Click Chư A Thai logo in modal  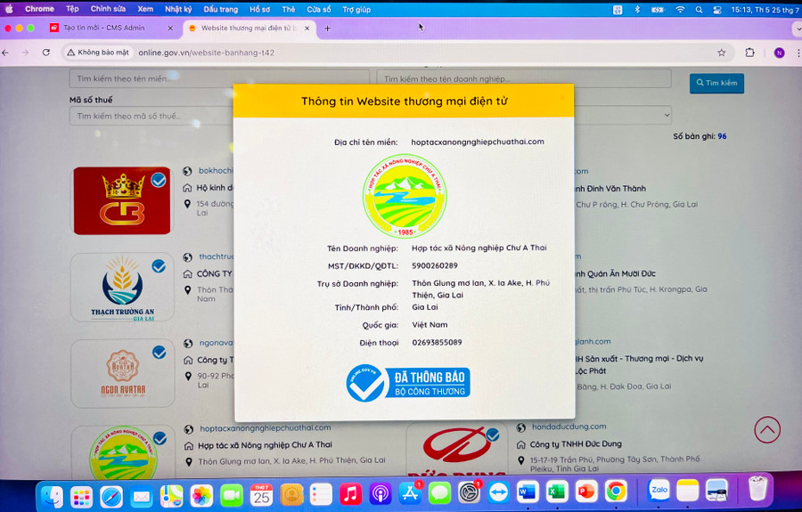click(405, 196)
